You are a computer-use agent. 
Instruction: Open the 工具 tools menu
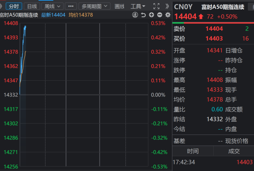(x=138, y=7)
